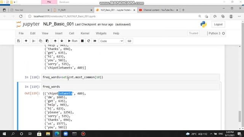
Task: Open browser Favorites list icon
Action: pos(215,16)
